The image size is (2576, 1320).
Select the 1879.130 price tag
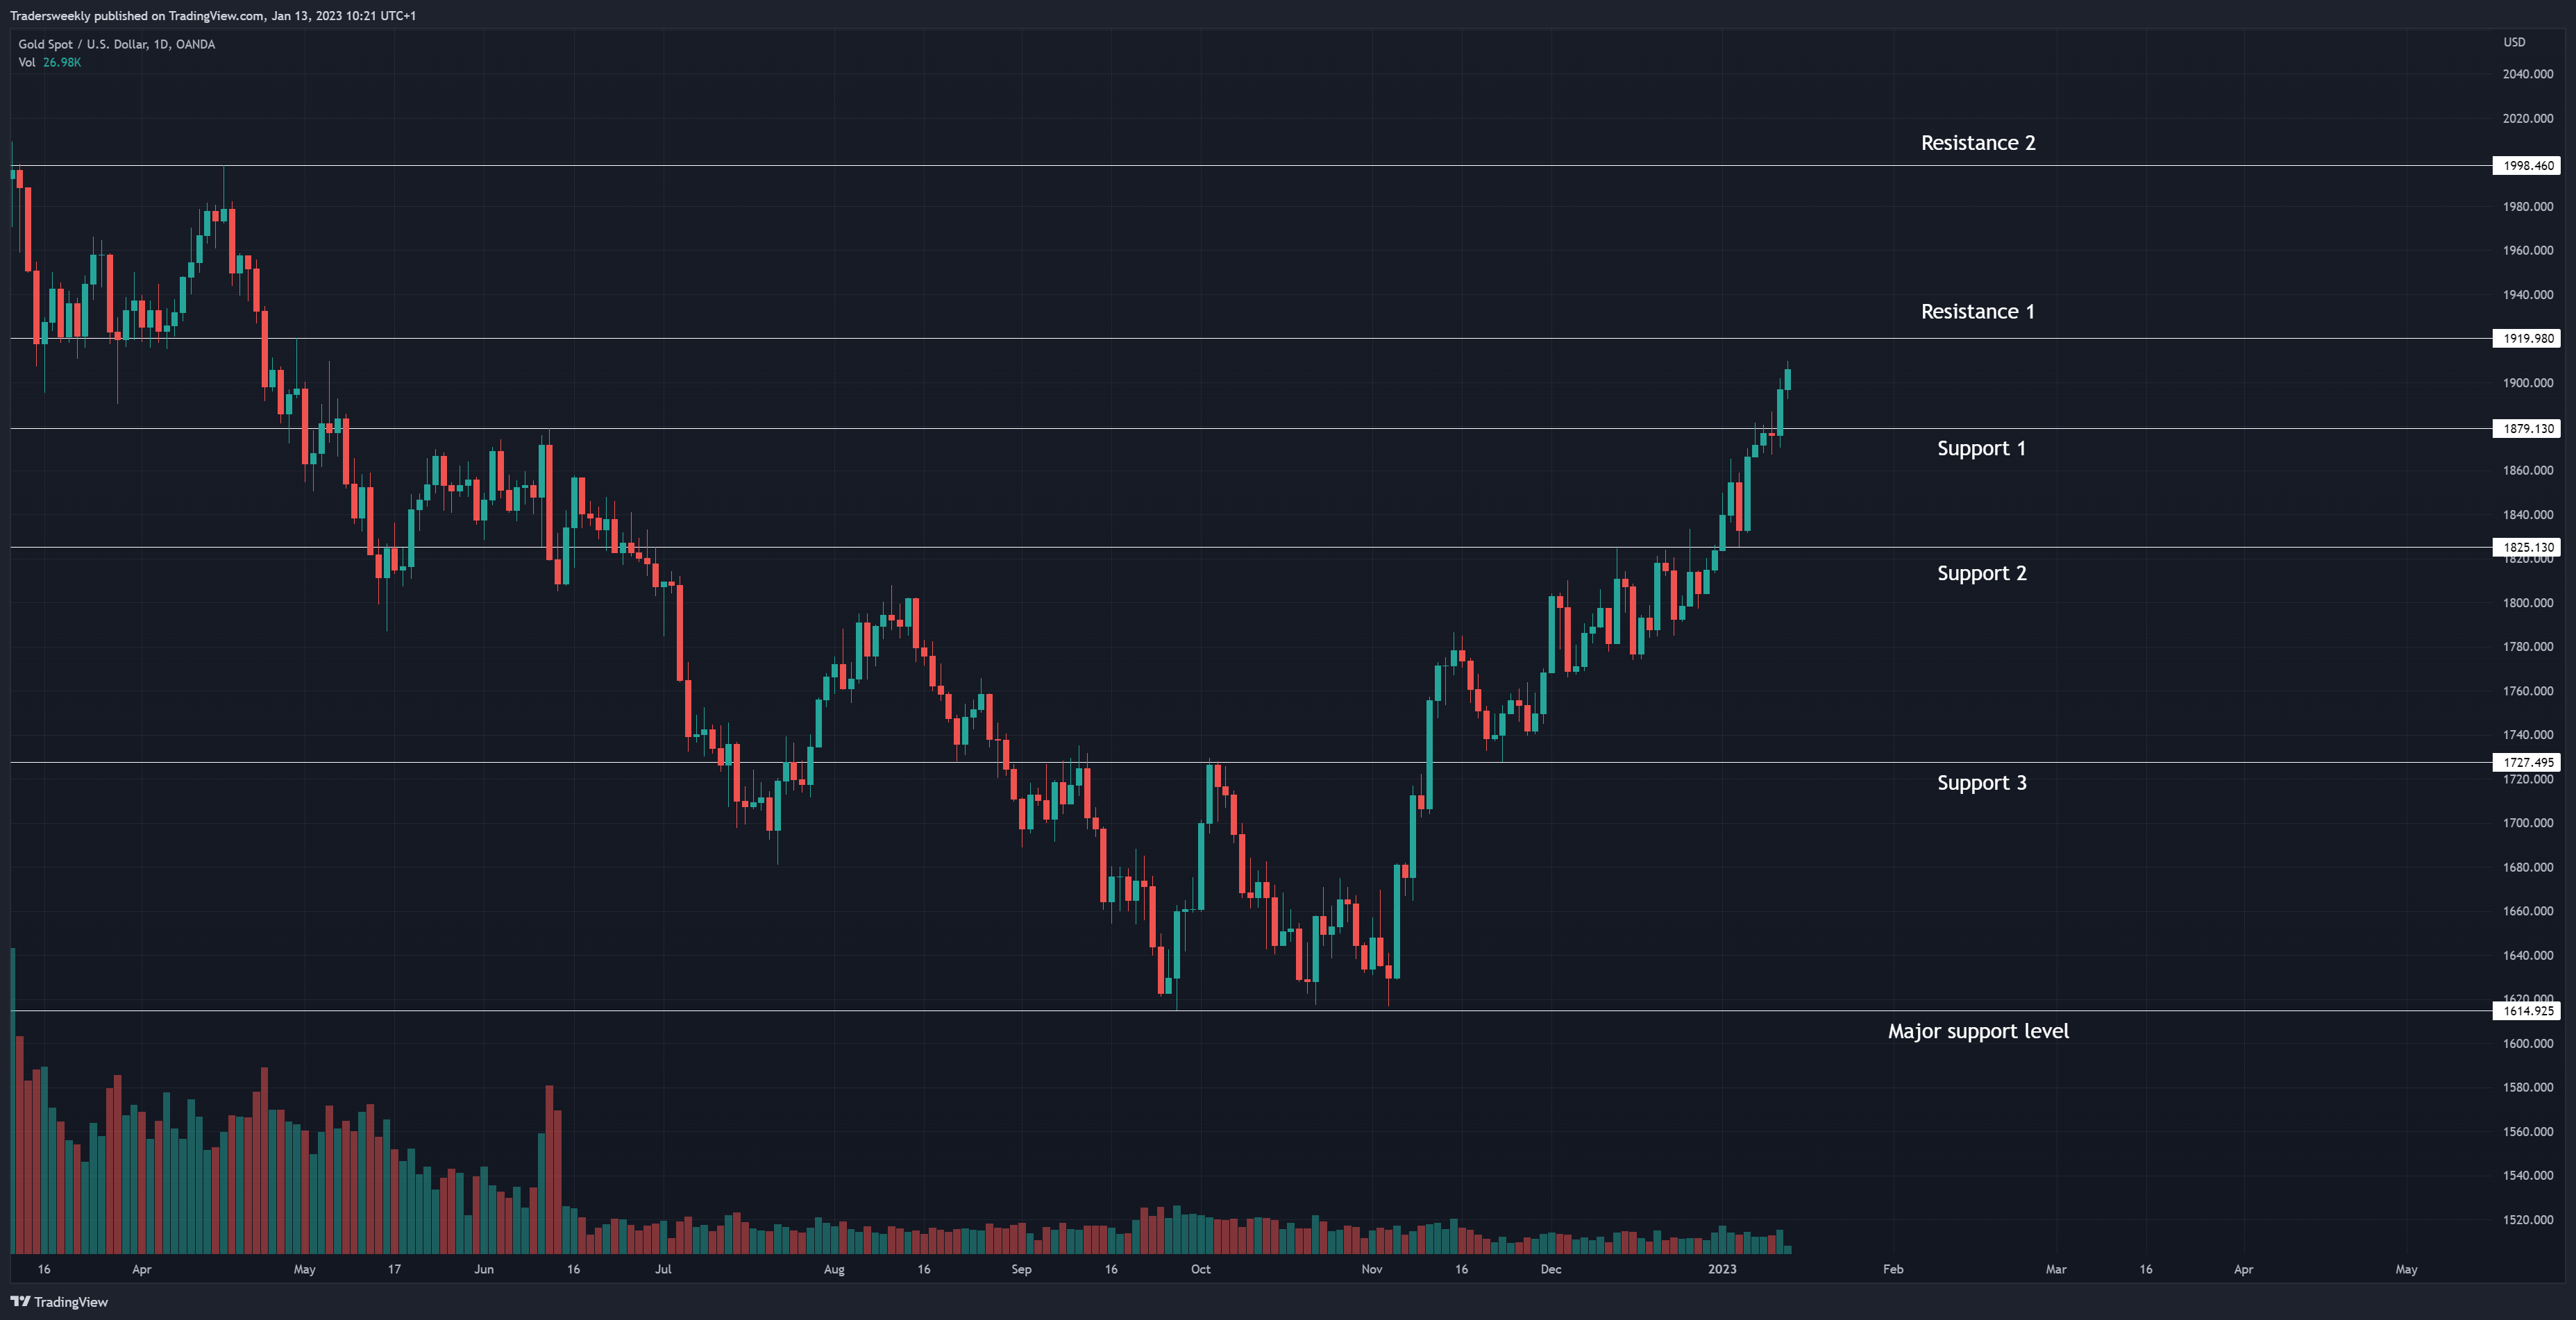2527,429
